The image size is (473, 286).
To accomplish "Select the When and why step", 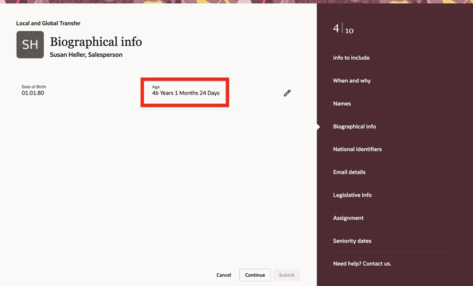I will (351, 80).
